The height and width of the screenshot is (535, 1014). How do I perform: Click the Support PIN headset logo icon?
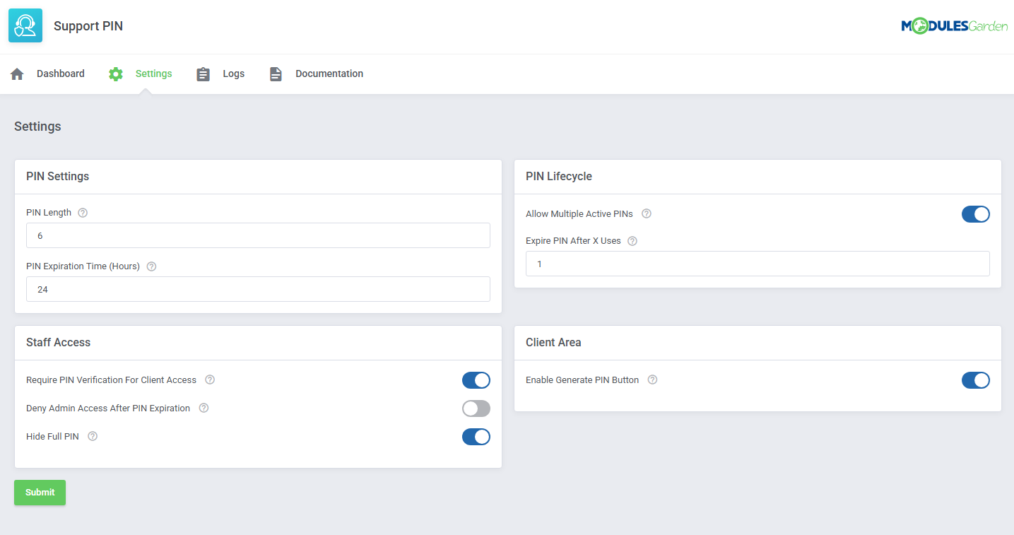click(x=25, y=26)
